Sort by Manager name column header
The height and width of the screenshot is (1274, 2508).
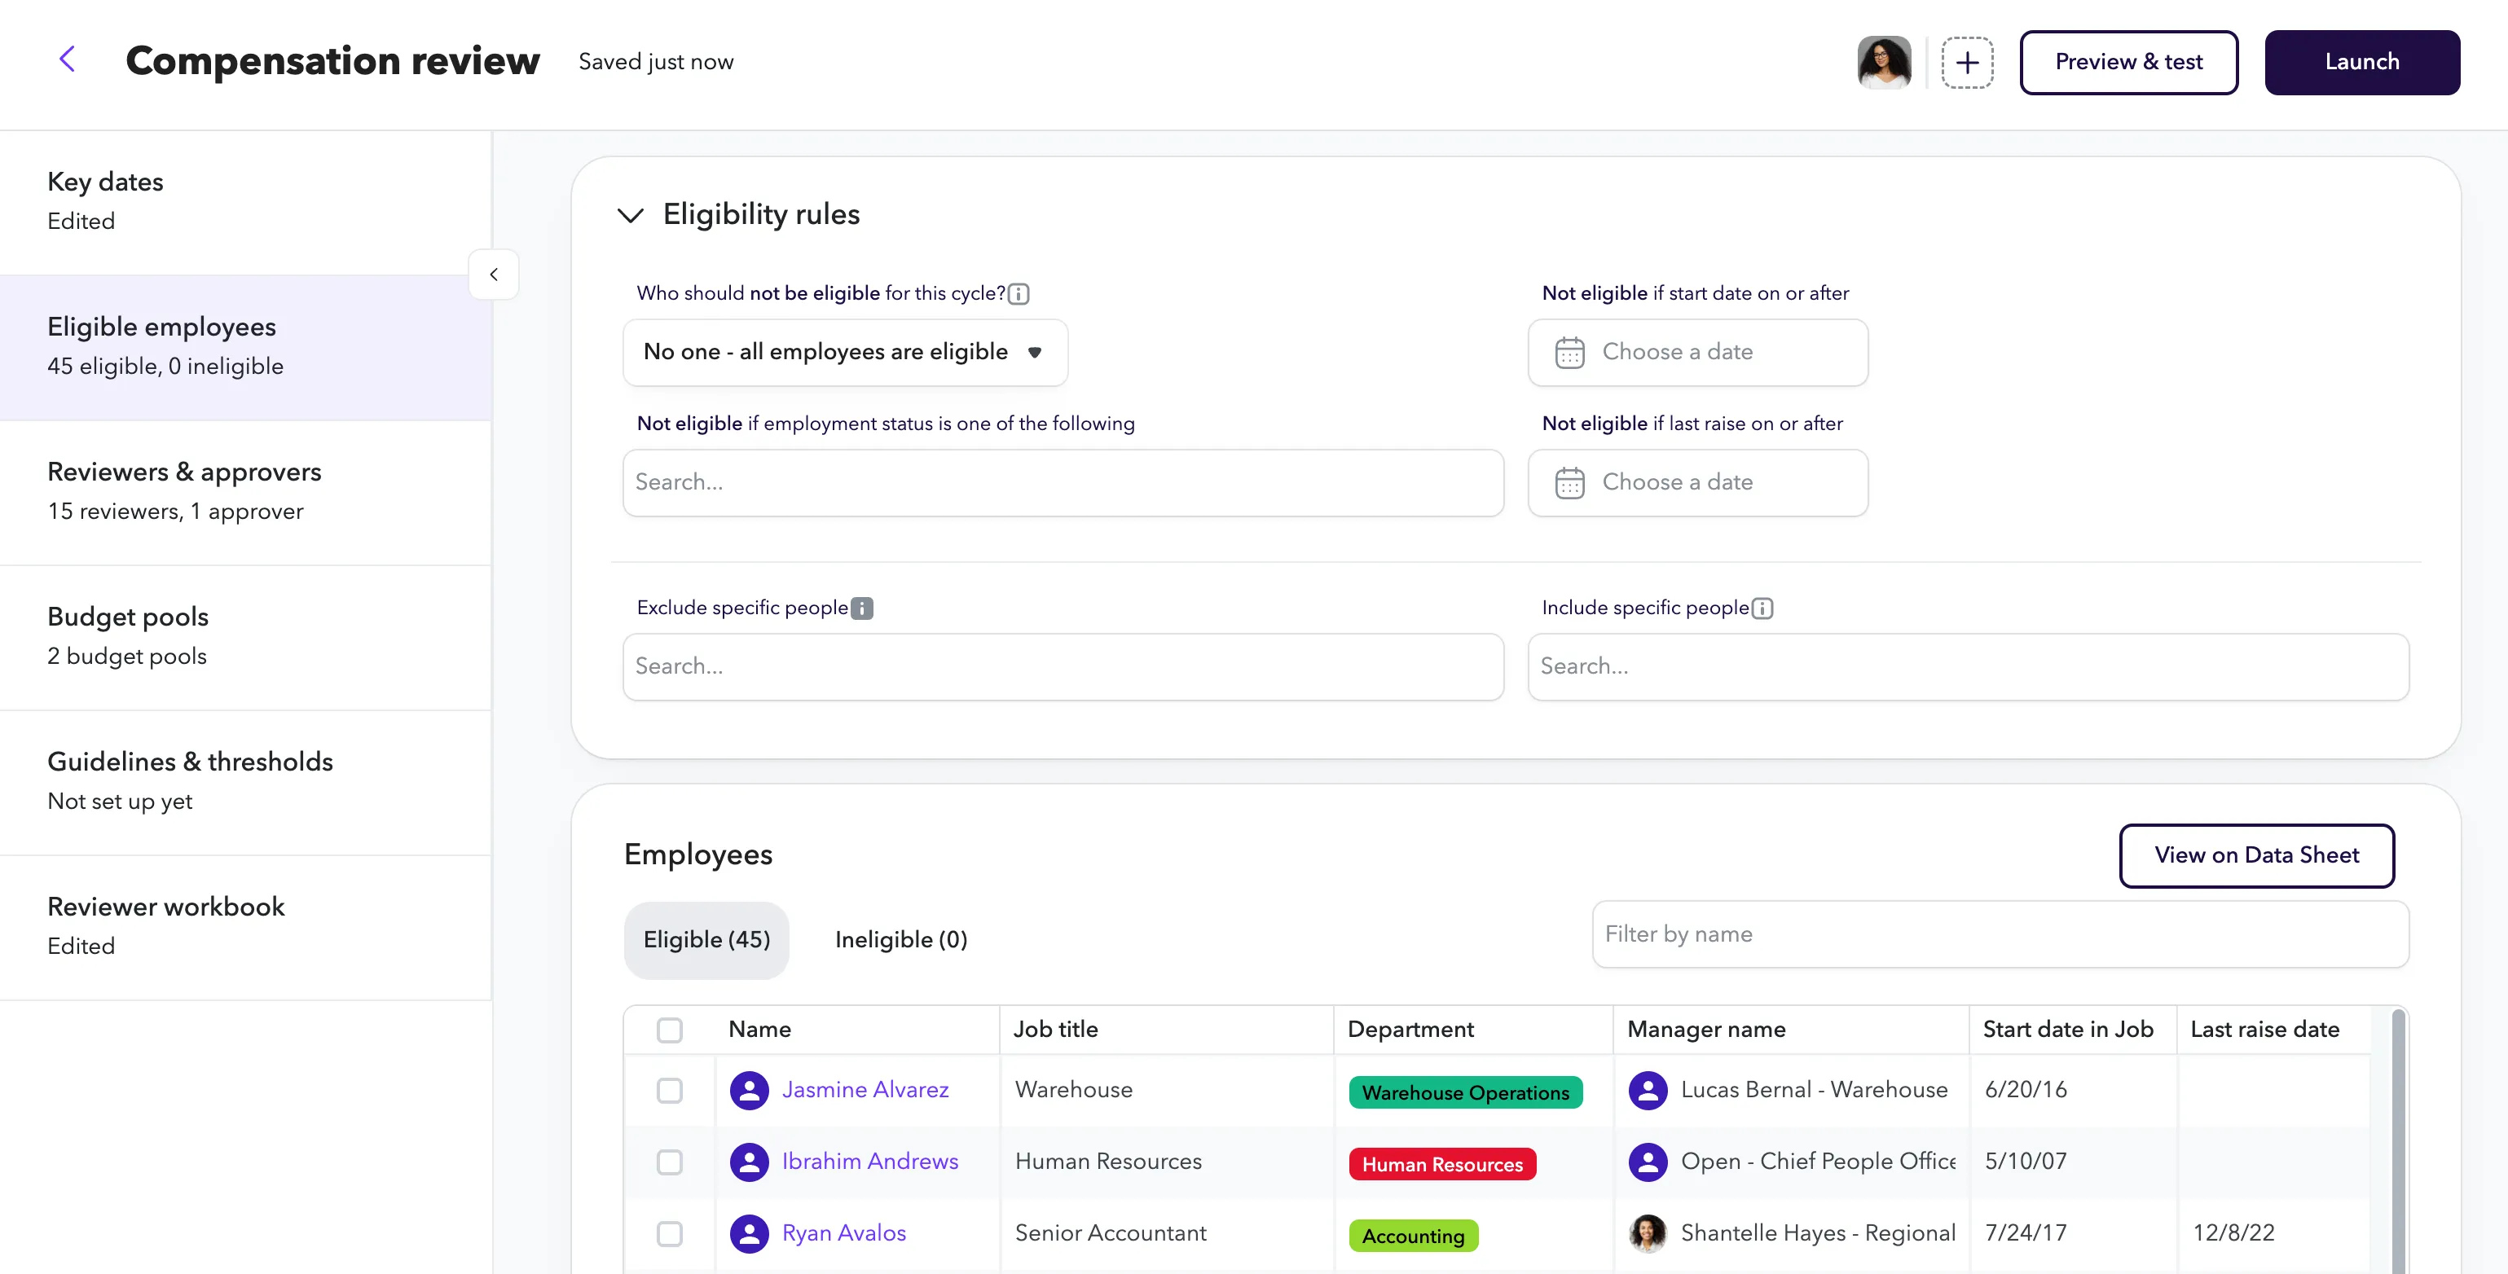[1707, 1030]
